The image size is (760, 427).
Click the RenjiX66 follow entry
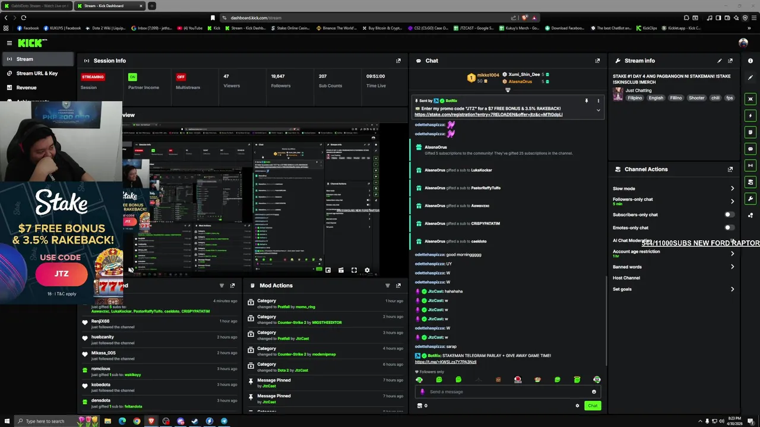(x=160, y=324)
